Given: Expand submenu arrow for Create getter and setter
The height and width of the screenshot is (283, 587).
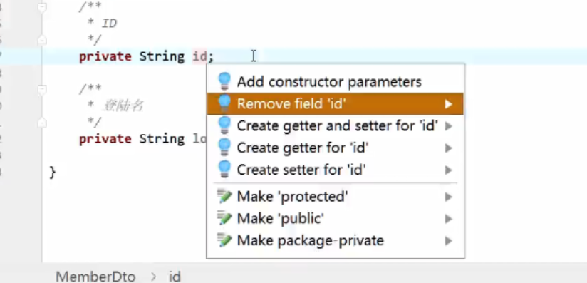Looking at the screenshot, I should [449, 126].
